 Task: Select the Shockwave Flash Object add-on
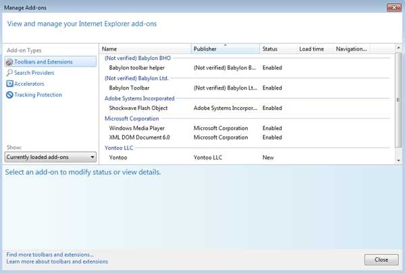point(246,108)
